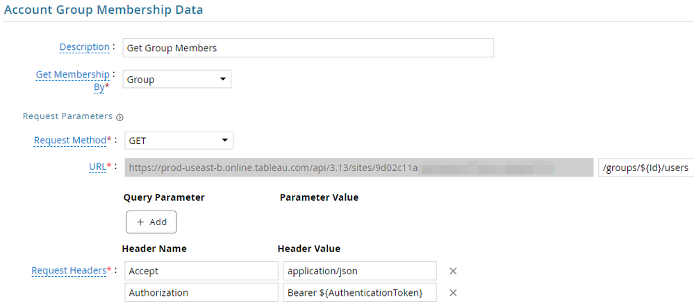Remove the Authorization header row
Screen dimensions: 694x304
(x=453, y=292)
